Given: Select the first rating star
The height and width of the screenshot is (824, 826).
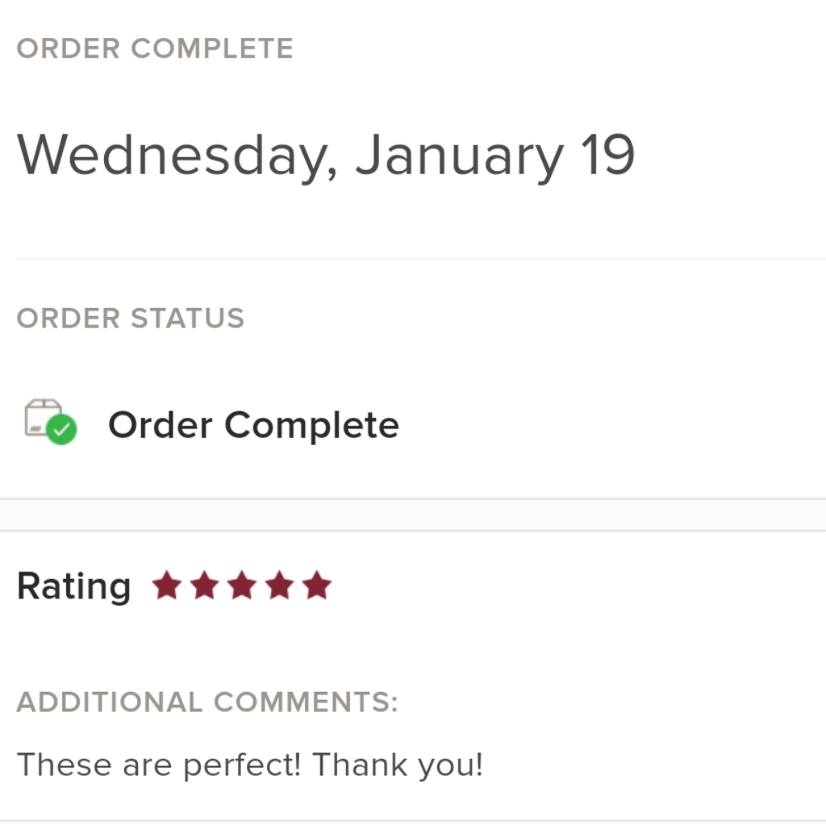Looking at the screenshot, I should point(167,585).
